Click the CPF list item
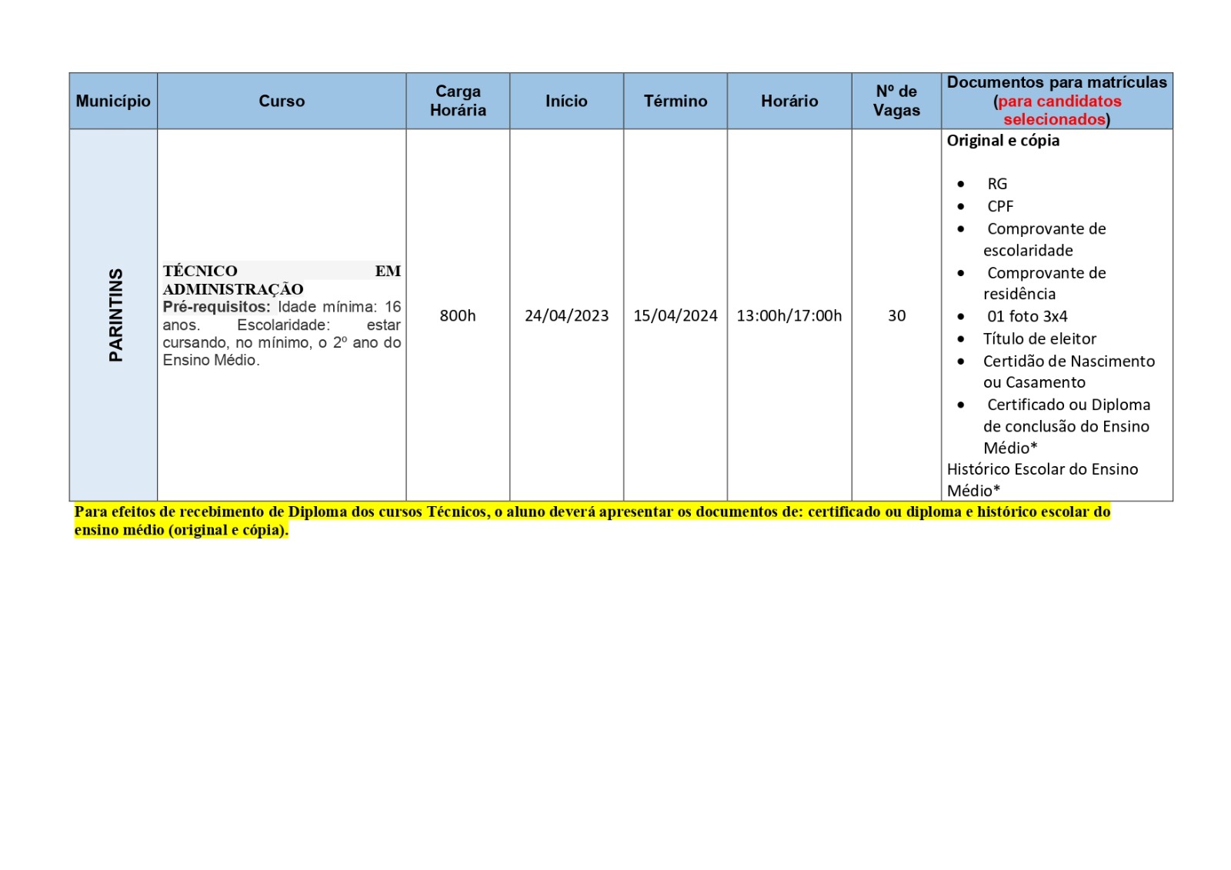The width and height of the screenshot is (1231, 870). click(1000, 206)
